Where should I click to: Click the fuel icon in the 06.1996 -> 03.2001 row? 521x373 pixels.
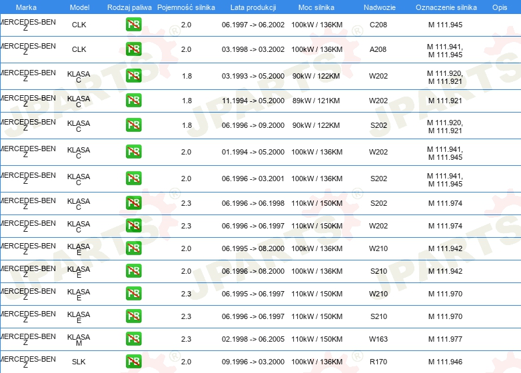point(133,178)
